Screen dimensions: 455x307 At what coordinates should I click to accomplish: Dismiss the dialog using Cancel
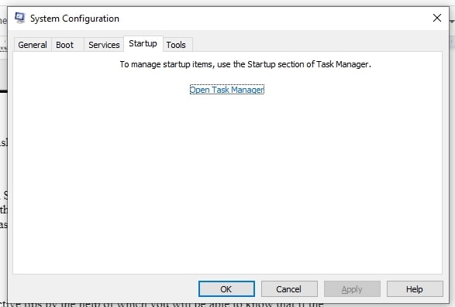click(289, 288)
